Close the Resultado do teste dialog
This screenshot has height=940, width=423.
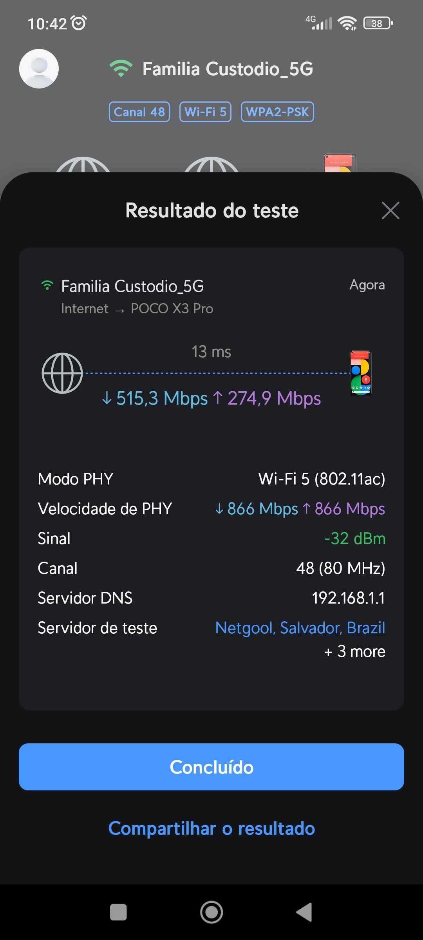[x=390, y=211]
